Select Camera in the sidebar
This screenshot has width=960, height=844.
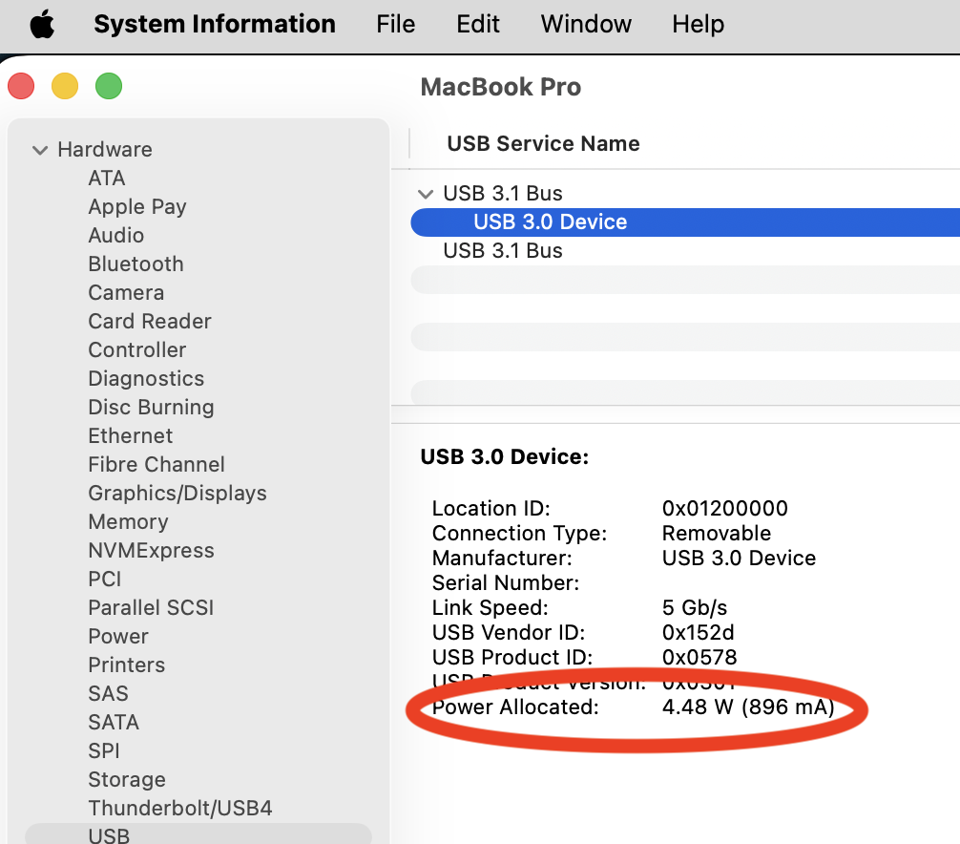tap(126, 293)
